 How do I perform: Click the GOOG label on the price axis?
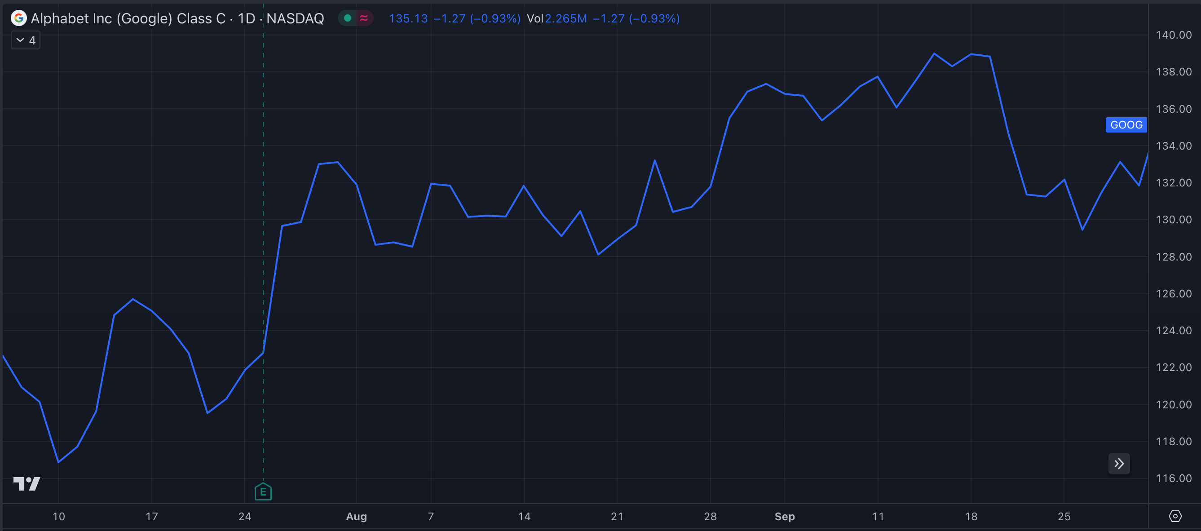point(1126,124)
